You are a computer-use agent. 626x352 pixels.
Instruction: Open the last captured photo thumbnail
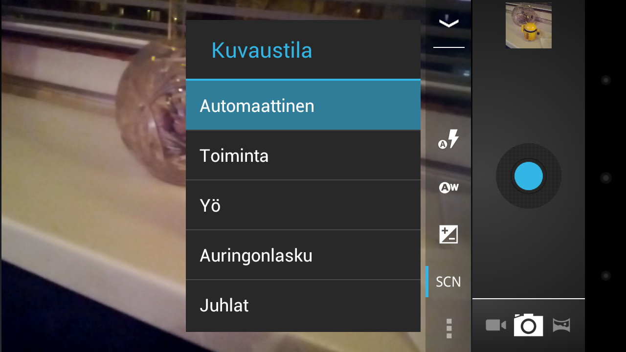[529, 25]
